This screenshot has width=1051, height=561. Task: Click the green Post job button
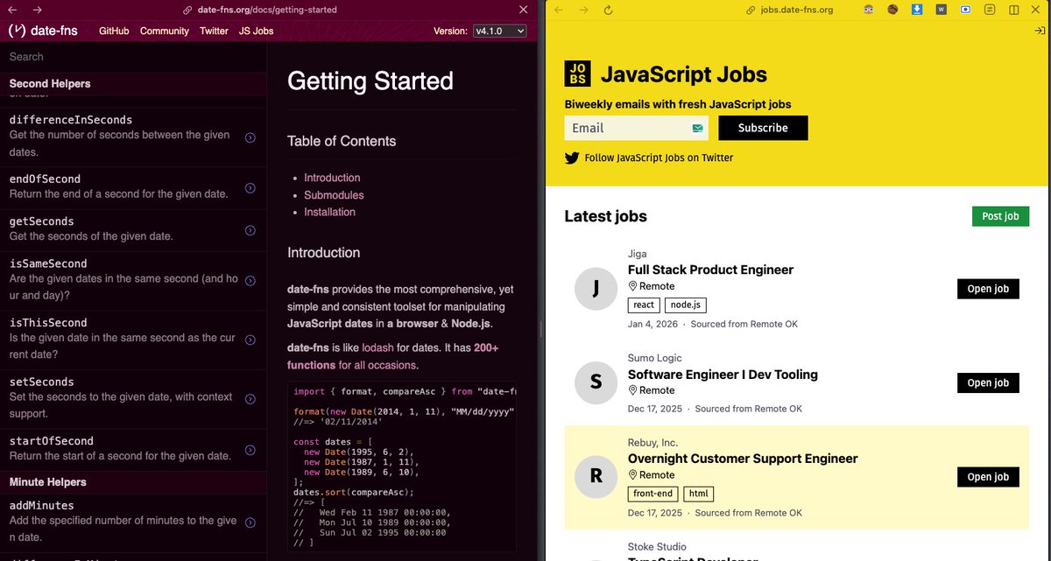pyautogui.click(x=1000, y=216)
